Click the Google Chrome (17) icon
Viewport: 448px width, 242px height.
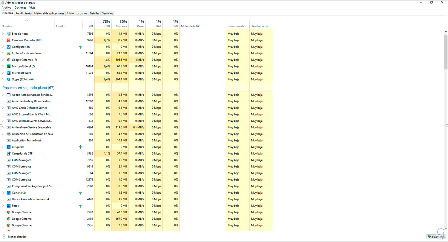click(8, 60)
